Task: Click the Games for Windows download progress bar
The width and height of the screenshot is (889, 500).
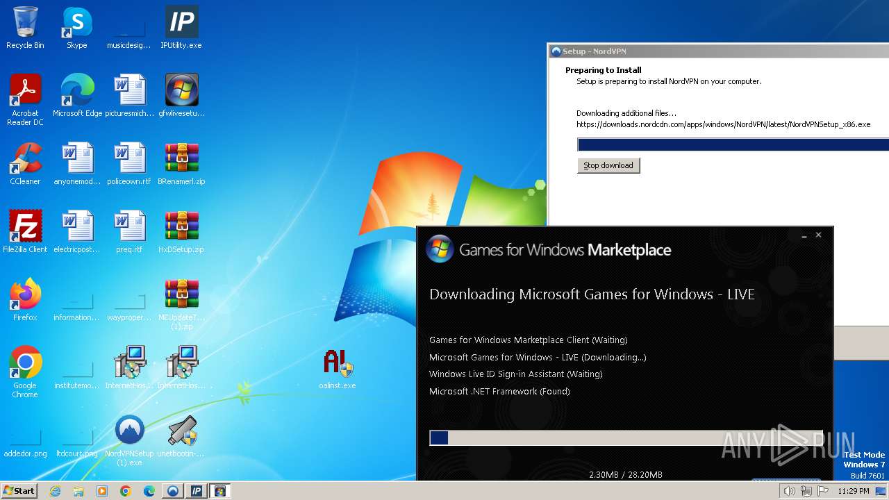Action: click(626, 437)
